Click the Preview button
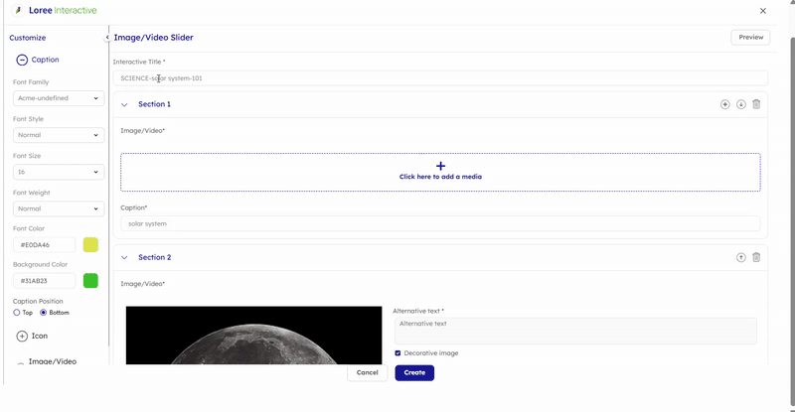795x412 pixels. click(750, 38)
